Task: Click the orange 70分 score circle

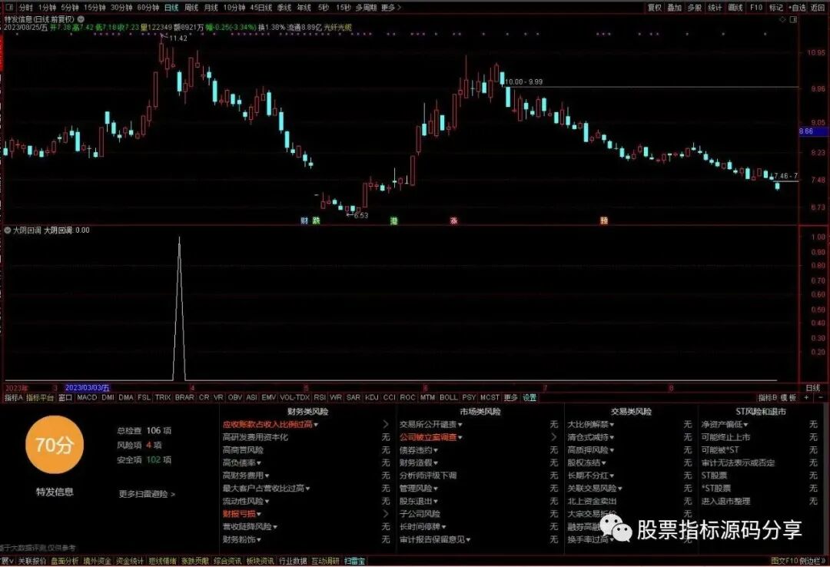Action: tap(54, 445)
